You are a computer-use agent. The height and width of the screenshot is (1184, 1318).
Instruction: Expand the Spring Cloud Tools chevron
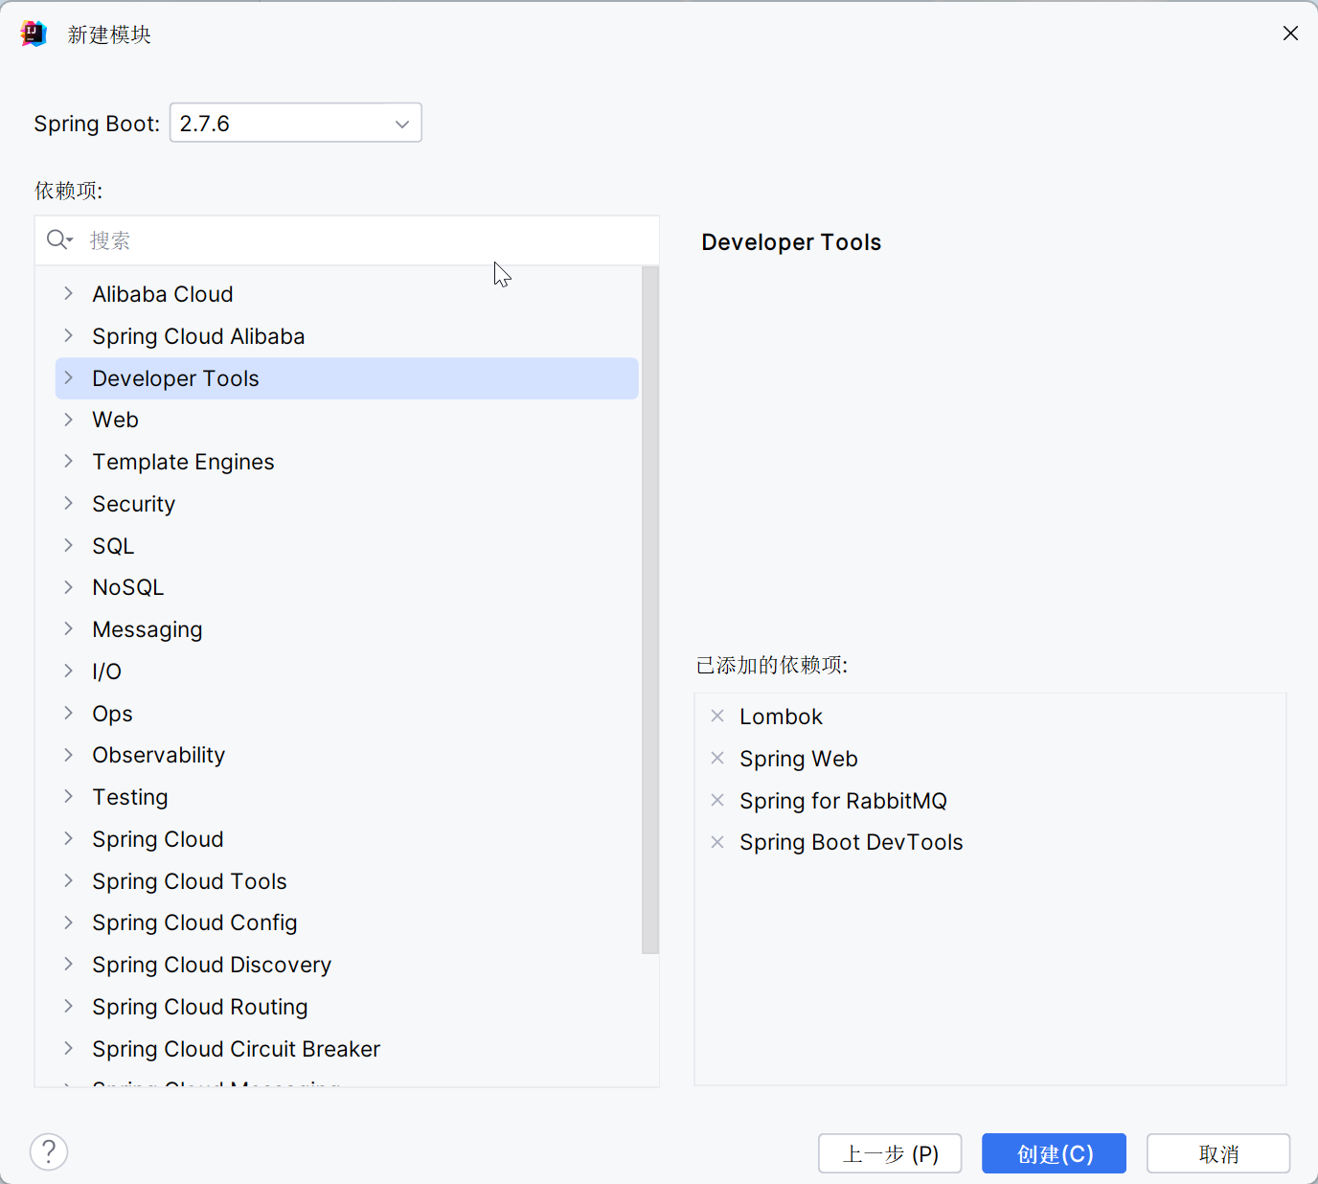(x=68, y=880)
